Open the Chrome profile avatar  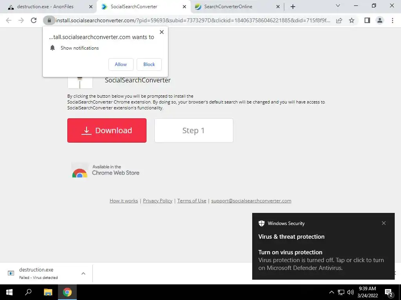(380, 20)
